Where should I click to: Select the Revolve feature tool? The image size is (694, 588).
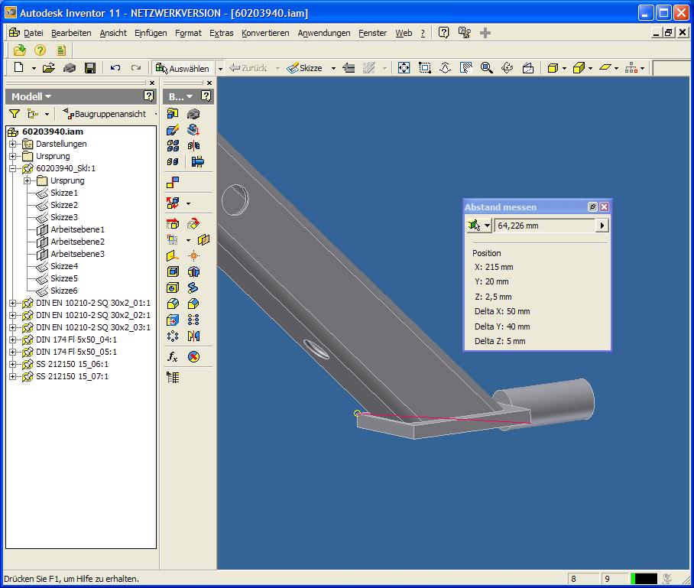tap(193, 272)
